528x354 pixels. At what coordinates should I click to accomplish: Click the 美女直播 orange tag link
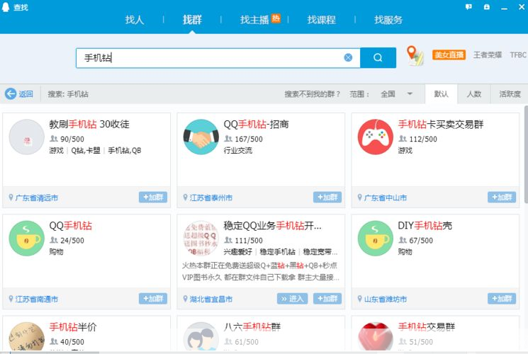pos(449,55)
